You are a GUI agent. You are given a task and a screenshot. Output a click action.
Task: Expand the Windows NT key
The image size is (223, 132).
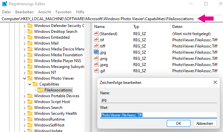point(24,73)
